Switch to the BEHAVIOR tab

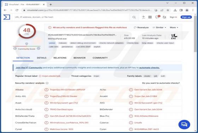[x=80, y=58]
